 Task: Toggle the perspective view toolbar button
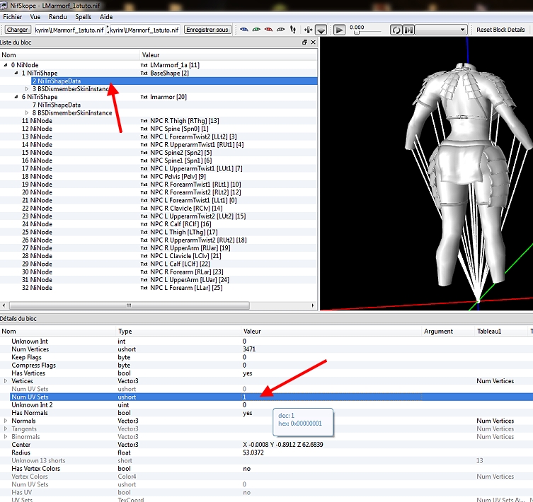click(321, 30)
